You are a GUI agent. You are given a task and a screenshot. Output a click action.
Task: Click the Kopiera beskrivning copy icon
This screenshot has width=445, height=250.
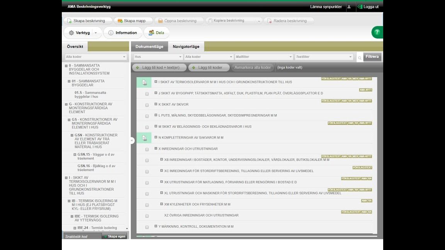point(210,21)
